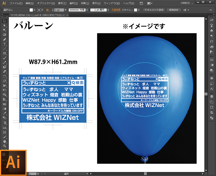Image resolution: width=216 pixels, height=176 pixels.
Task: Open the 初期設定 workspace switcher
Action: click(187, 3)
